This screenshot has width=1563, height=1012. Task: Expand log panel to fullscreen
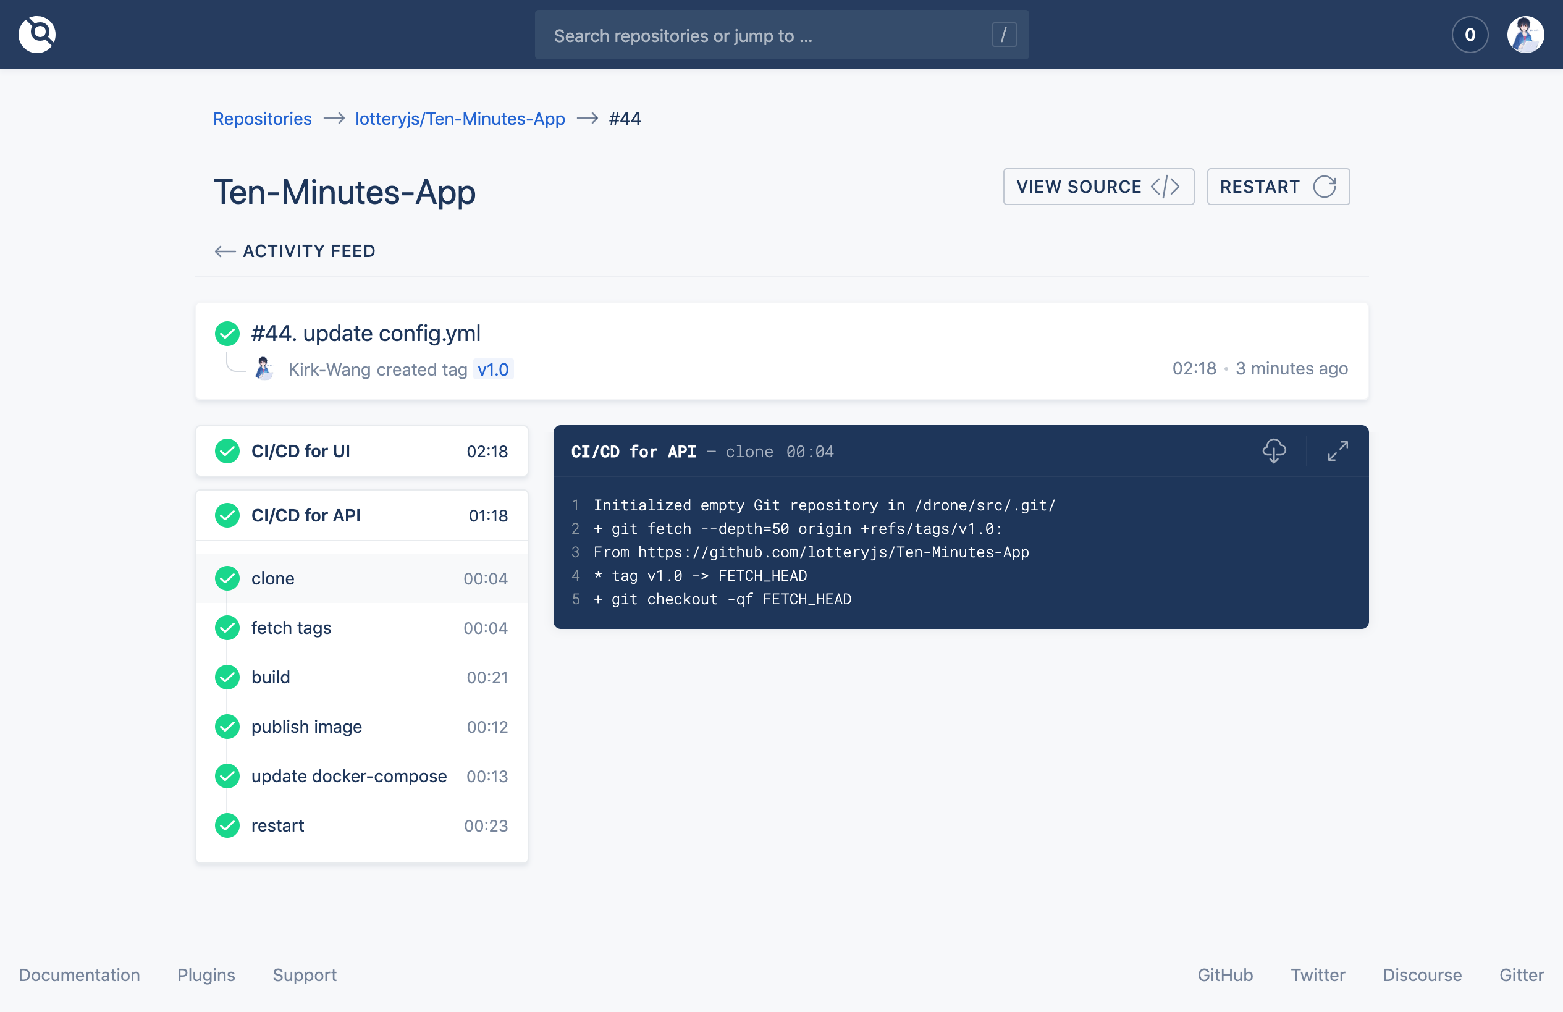tap(1338, 451)
